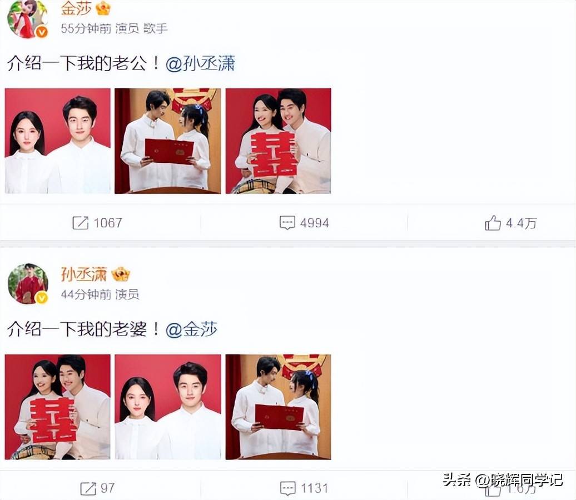The width and height of the screenshot is (576, 500).
Task: View first post's double-happiness sign photo
Action: click(x=279, y=141)
